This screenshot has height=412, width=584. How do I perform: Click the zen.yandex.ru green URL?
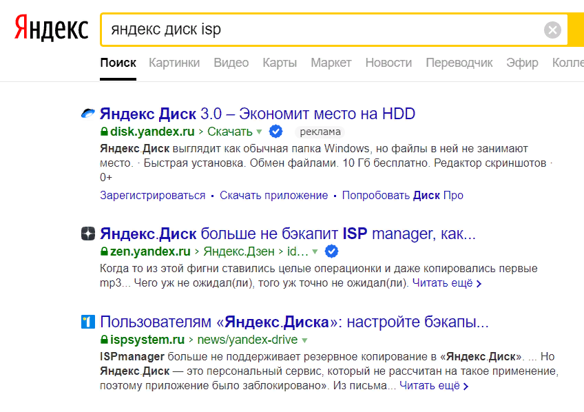[x=150, y=251]
